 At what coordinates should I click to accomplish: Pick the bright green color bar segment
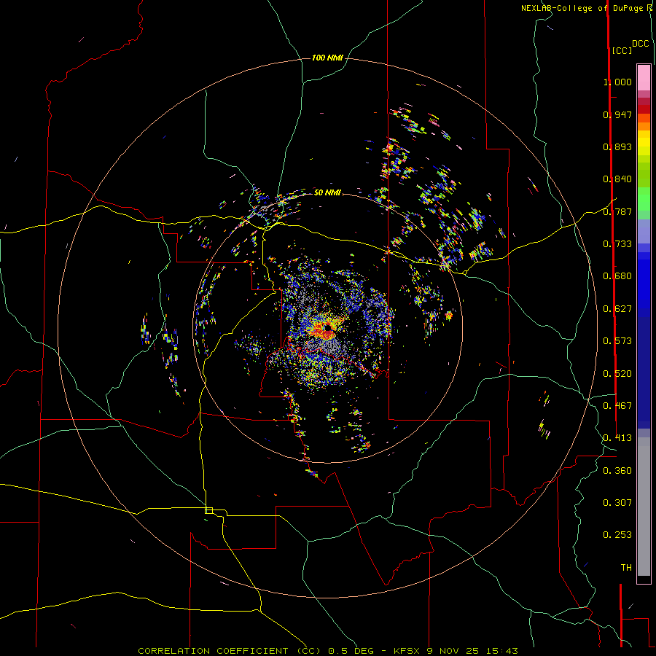[x=644, y=199]
